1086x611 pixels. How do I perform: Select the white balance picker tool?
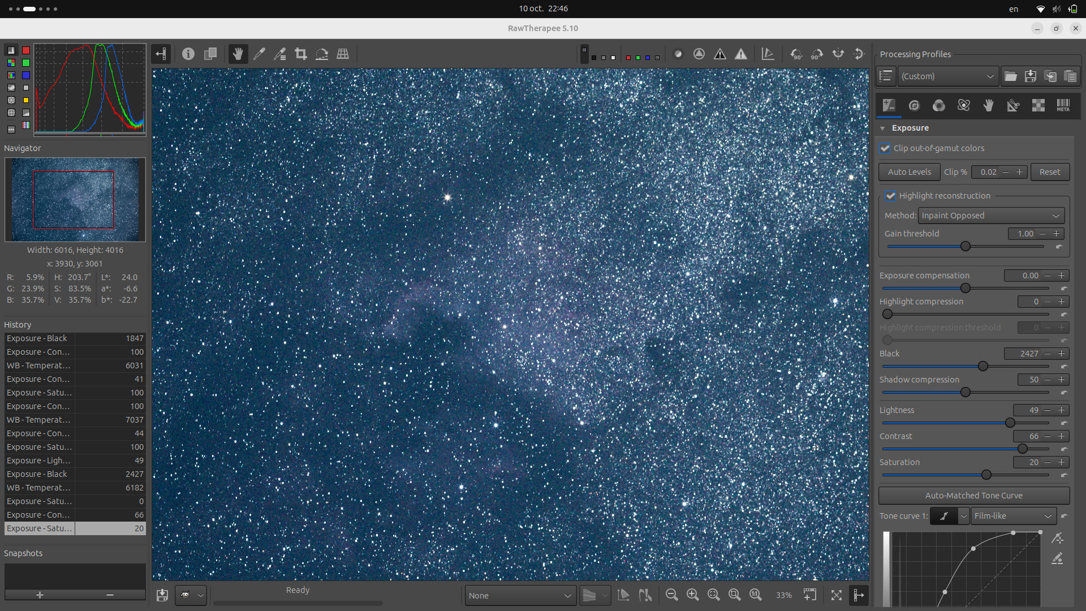(259, 54)
